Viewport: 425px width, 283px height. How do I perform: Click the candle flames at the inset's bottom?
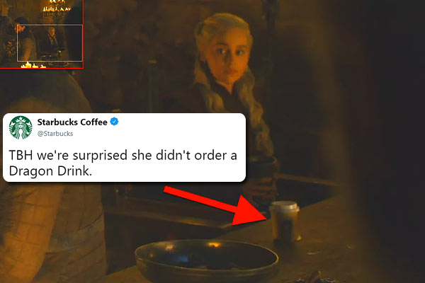coord(33,65)
